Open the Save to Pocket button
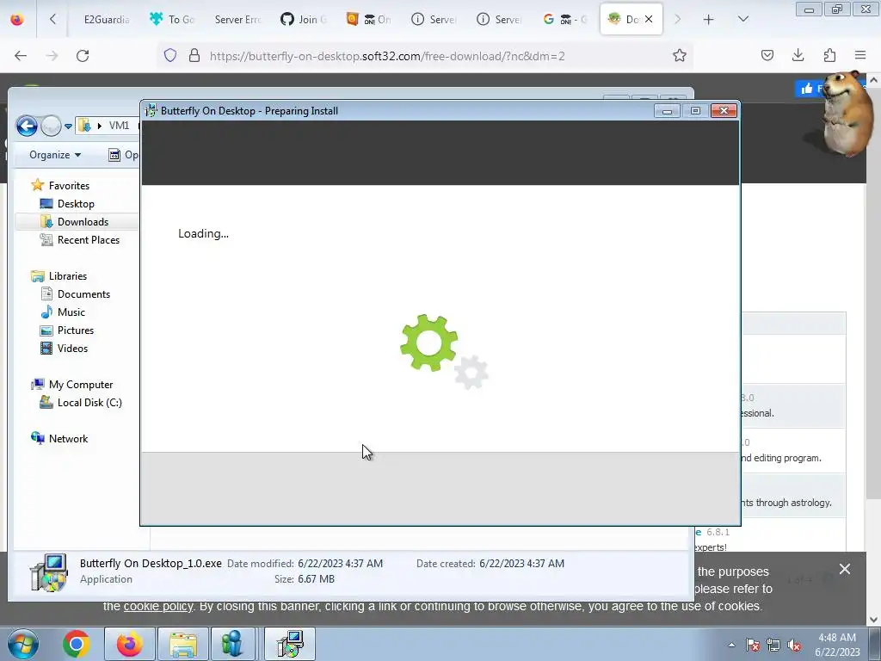Viewport: 881px width, 661px height. (767, 56)
